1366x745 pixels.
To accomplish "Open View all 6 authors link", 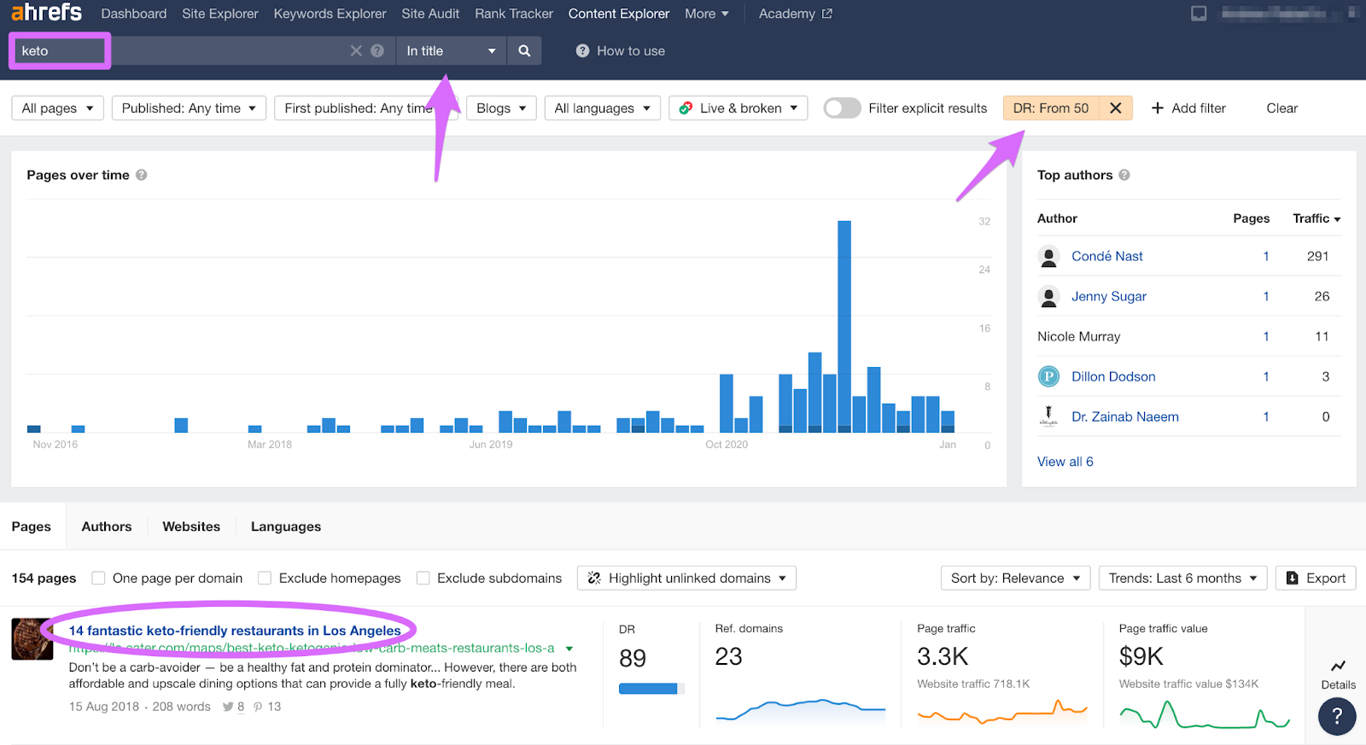I will 1065,462.
